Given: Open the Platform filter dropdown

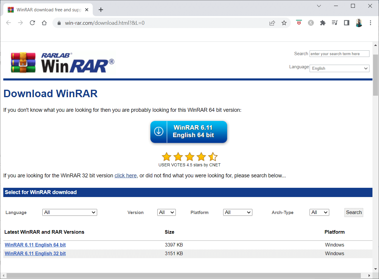Looking at the screenshot, I should pyautogui.click(x=238, y=212).
